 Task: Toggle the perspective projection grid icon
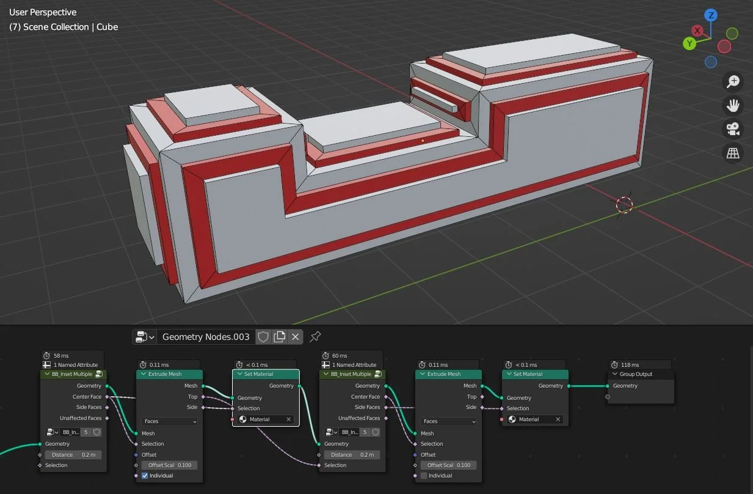[733, 153]
